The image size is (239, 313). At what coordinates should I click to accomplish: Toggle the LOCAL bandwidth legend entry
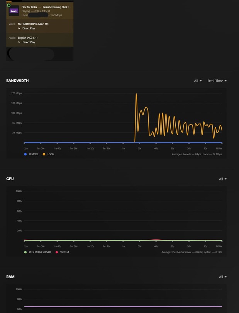[x=49, y=154]
